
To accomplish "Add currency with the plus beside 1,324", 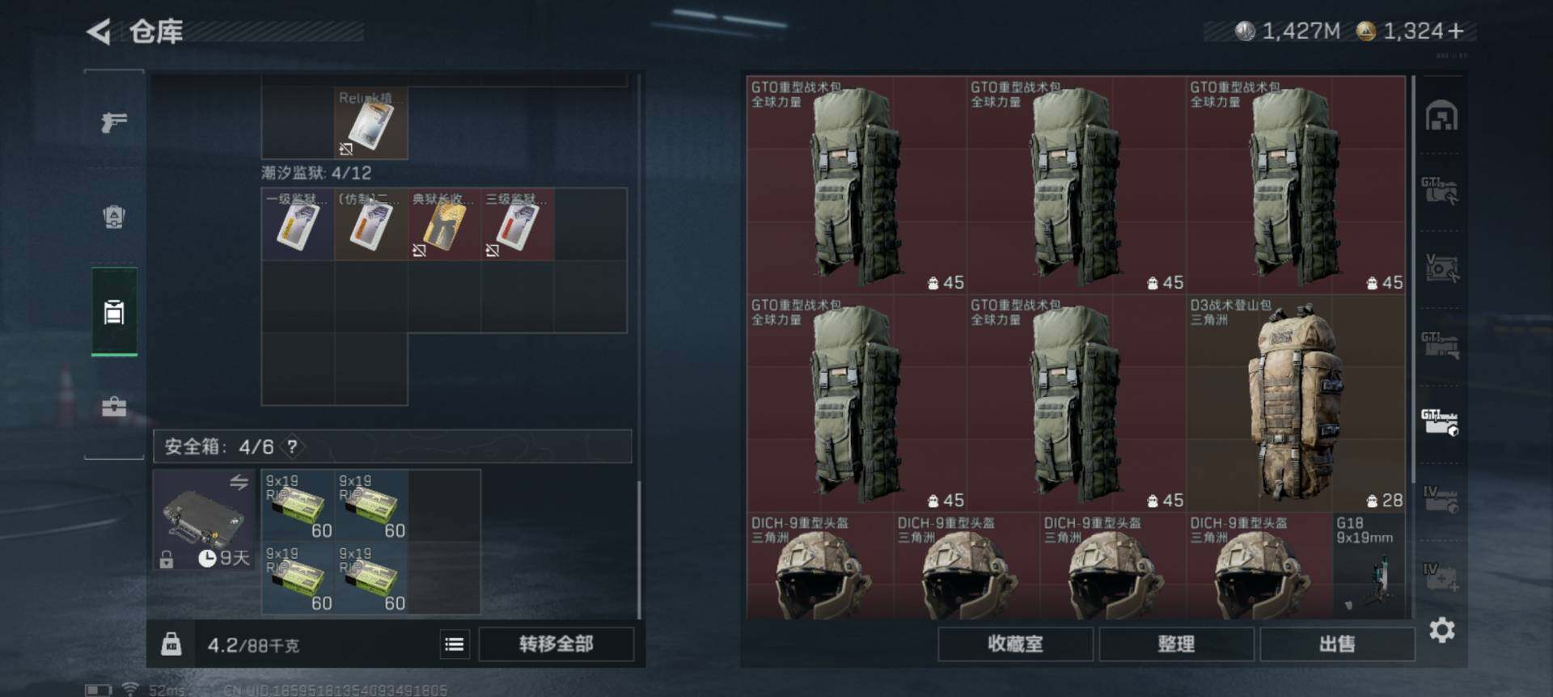I will click(1456, 31).
